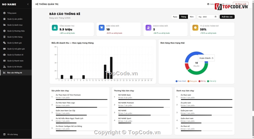254x139 pixels.
Task: Click the NO NAME sidebar logo
Action: click(x=9, y=4)
